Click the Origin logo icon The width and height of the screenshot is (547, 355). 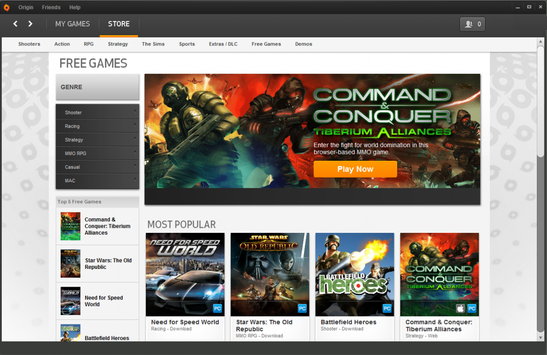coord(6,7)
